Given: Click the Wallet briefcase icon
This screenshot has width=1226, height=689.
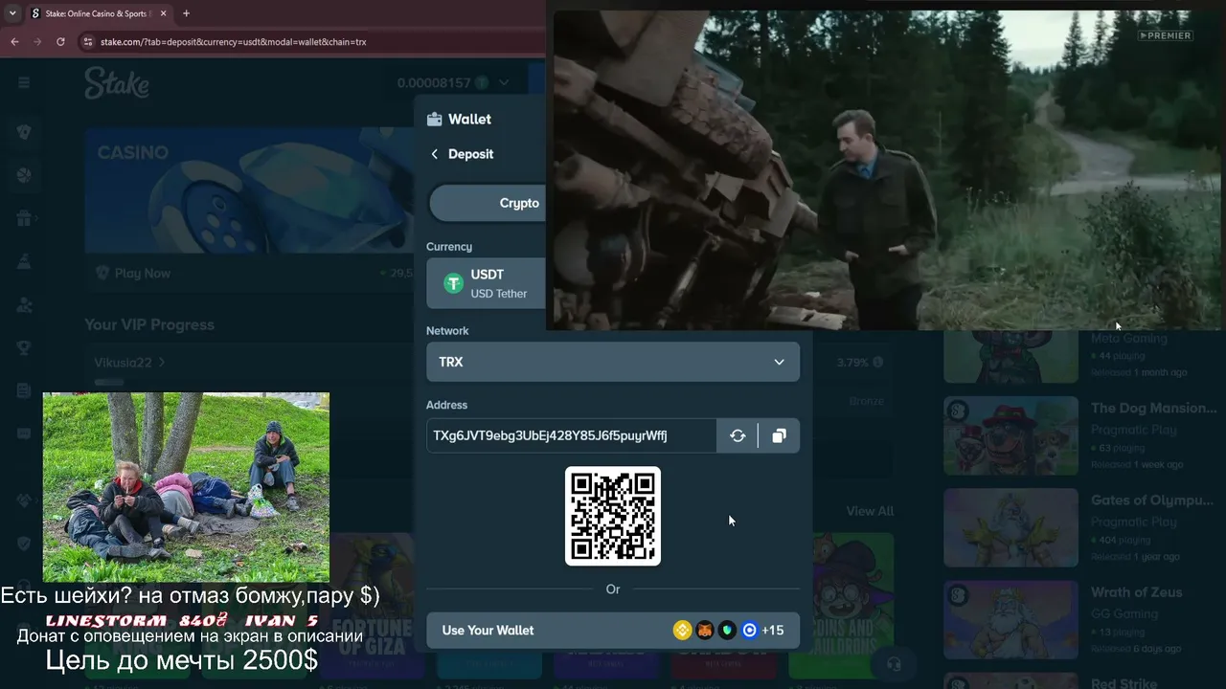Looking at the screenshot, I should pos(435,120).
